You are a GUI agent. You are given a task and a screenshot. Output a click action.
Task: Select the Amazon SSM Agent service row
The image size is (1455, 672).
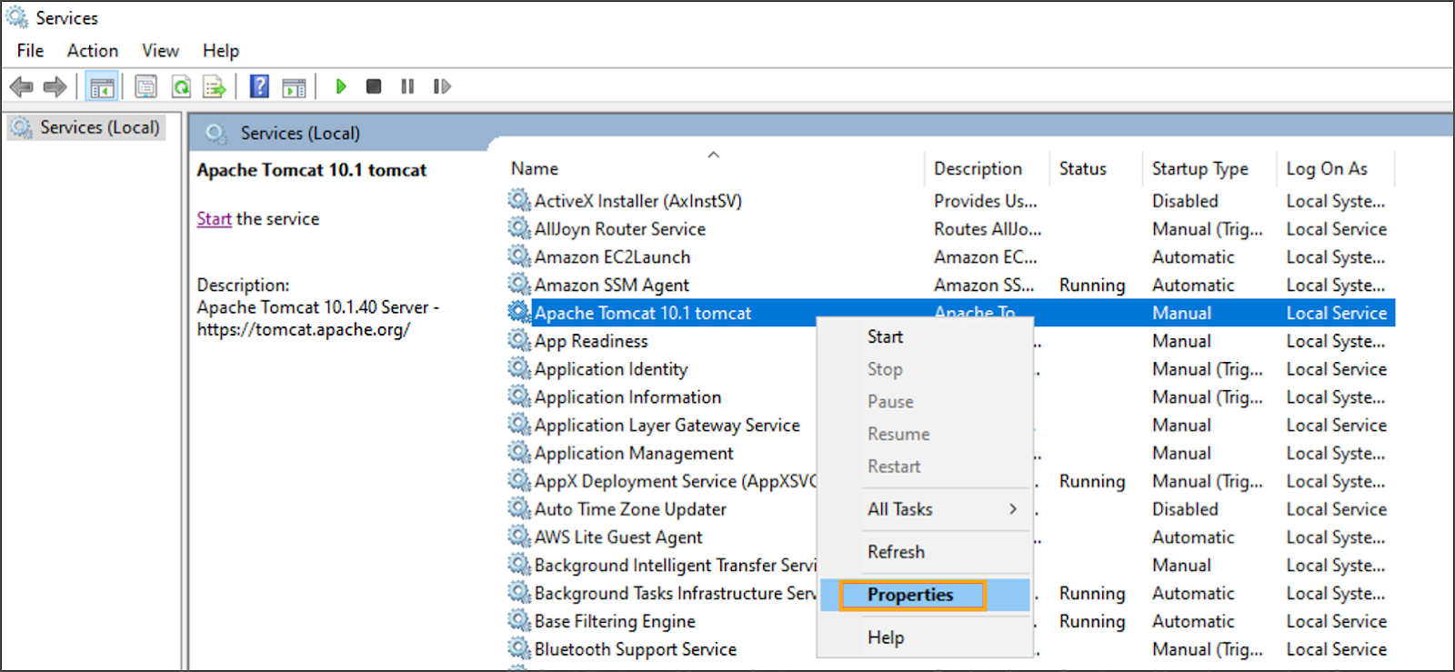coord(611,286)
